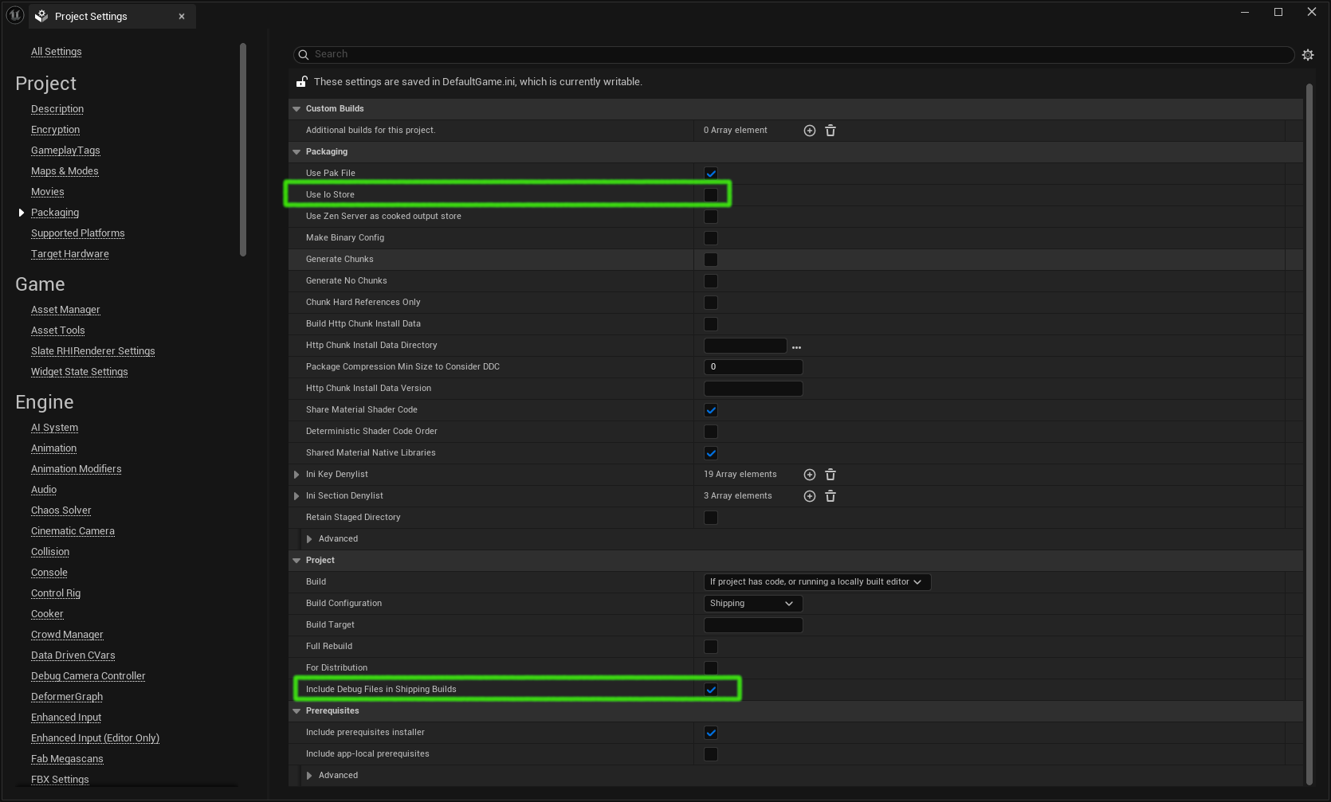The height and width of the screenshot is (802, 1331).
Task: Browse for Http Chunk Install Data Directory
Action: point(796,346)
